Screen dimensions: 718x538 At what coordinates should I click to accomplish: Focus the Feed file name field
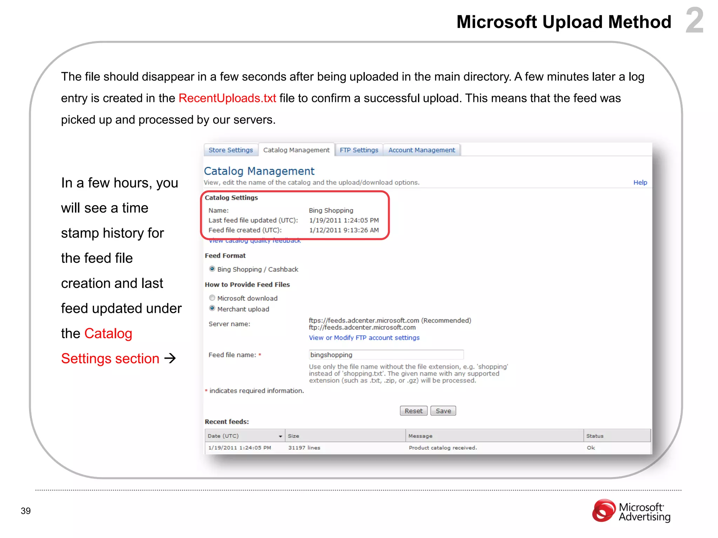click(386, 354)
